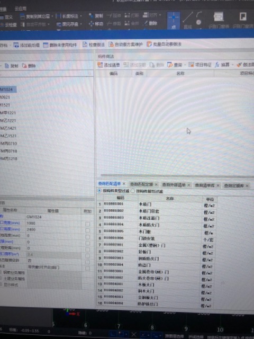This screenshot has height=339, width=254.
Task: Select component M乙1221 in the list
Action: point(8,120)
